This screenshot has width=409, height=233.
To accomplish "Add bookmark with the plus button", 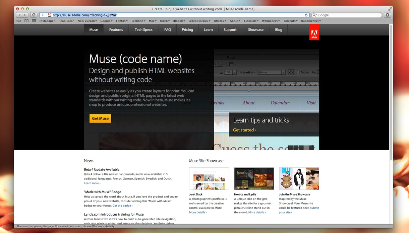I will pos(43,15).
